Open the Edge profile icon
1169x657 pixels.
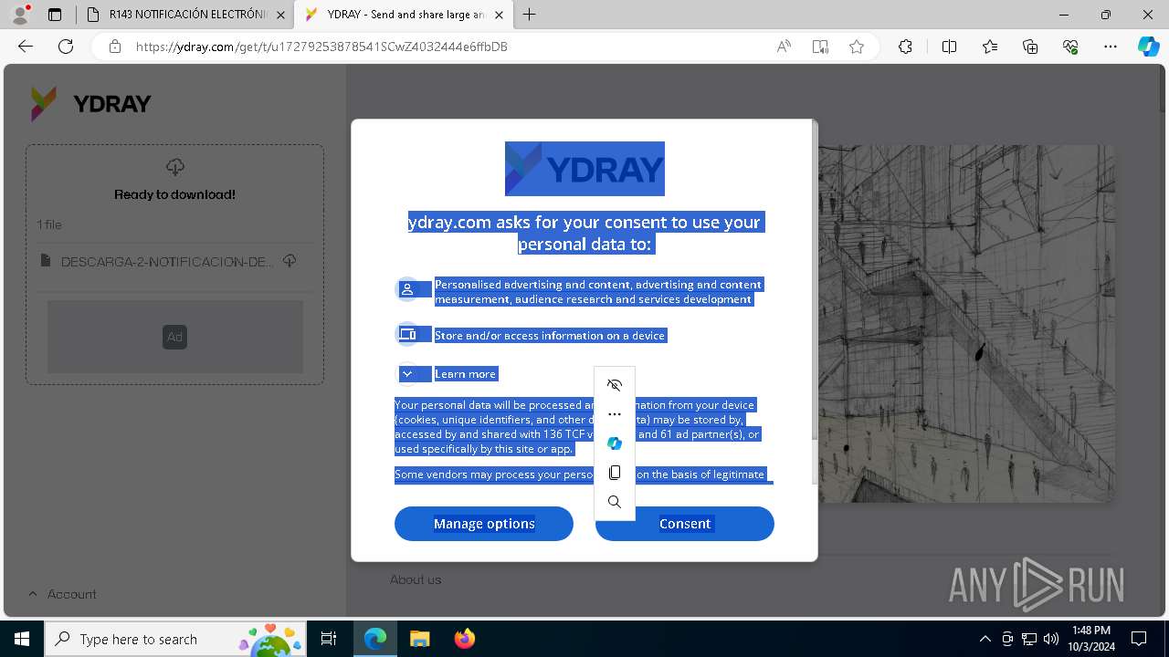pyautogui.click(x=20, y=15)
